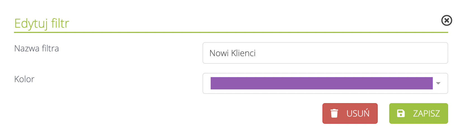Image resolution: width=461 pixels, height=133 pixels.
Task: Click the floppy disk save icon
Action: click(401, 113)
